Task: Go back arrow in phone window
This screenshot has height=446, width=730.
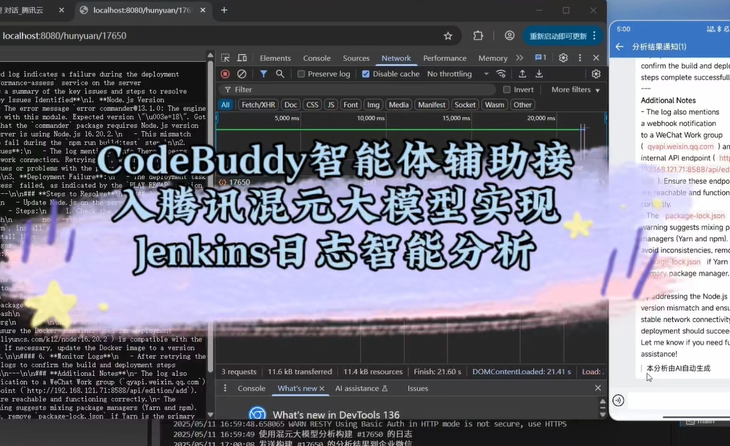Action: pos(619,46)
